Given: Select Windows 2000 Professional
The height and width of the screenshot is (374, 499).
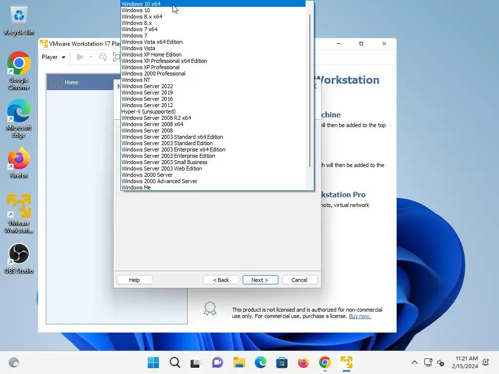Looking at the screenshot, I should point(213,74).
